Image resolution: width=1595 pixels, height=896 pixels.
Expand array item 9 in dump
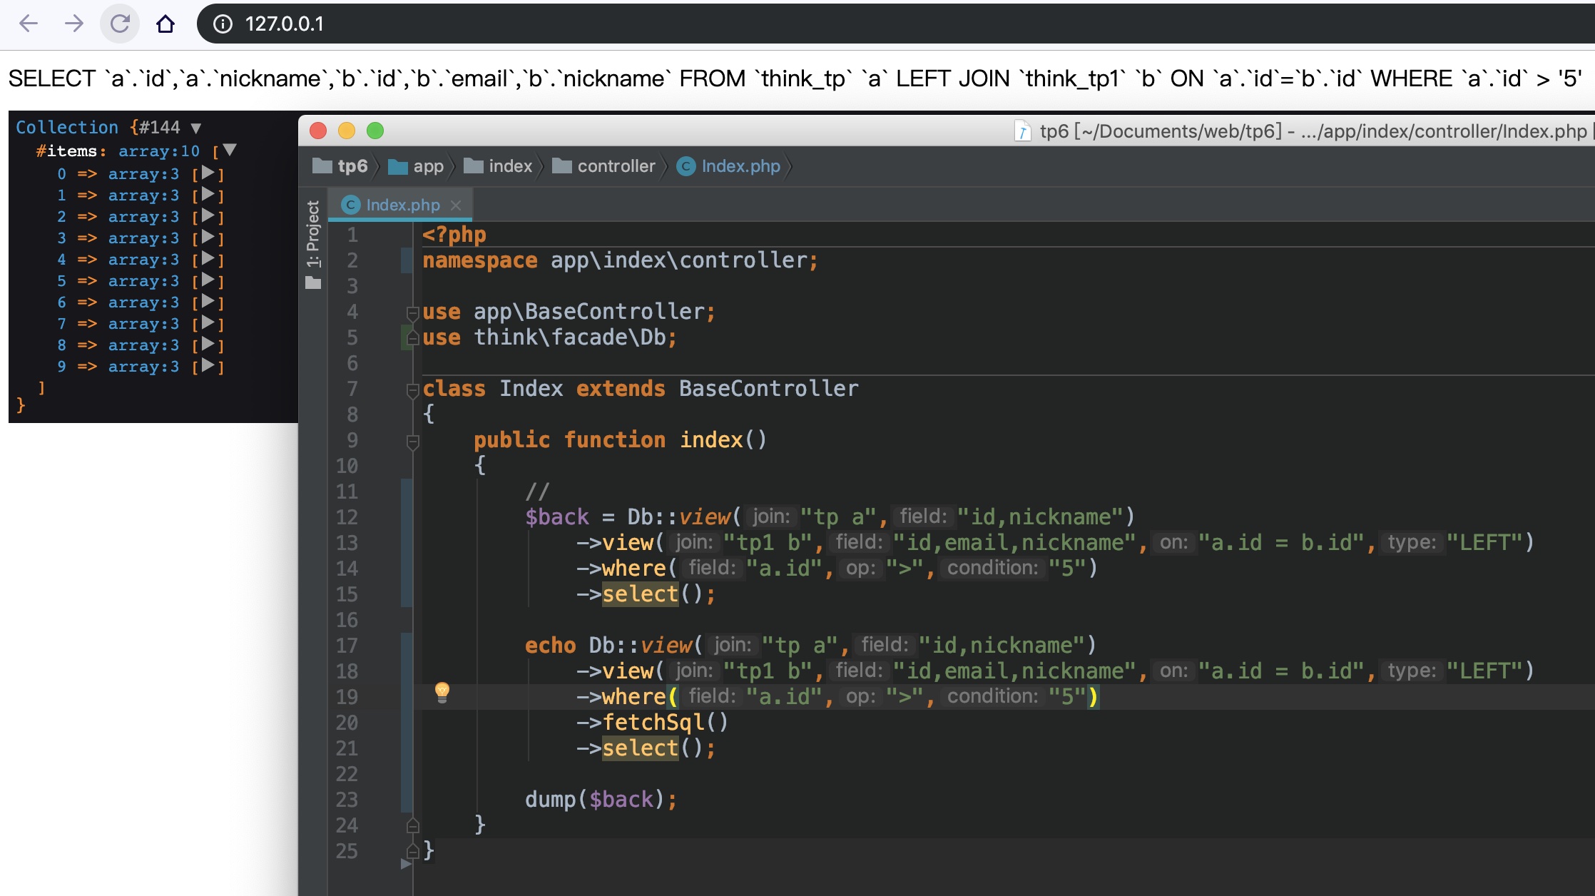click(208, 365)
